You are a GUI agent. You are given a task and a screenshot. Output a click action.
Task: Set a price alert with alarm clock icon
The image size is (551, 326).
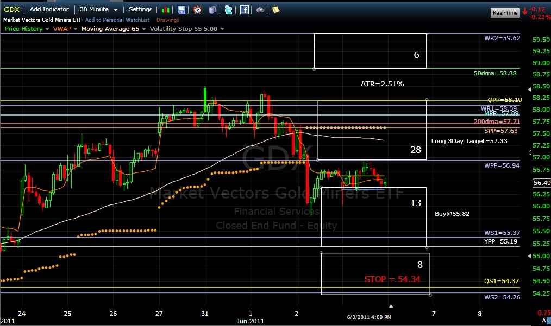point(197,10)
